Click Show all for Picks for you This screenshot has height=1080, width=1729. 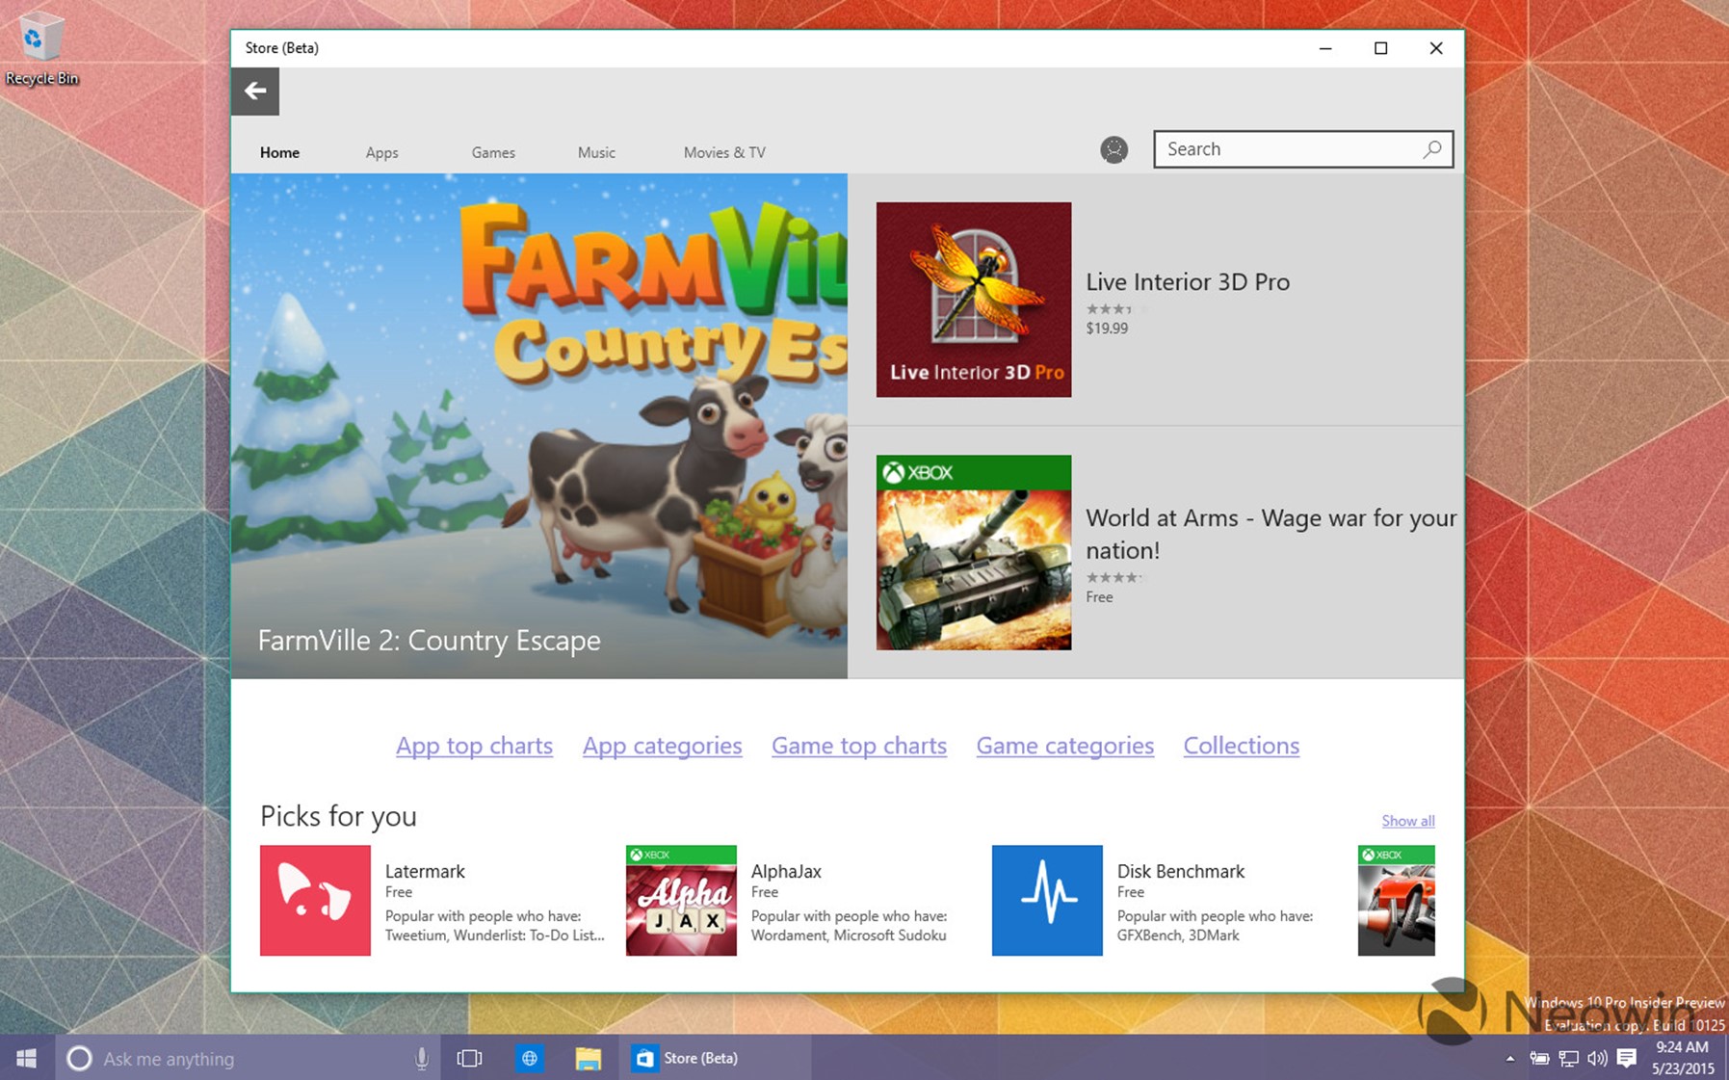[1407, 821]
